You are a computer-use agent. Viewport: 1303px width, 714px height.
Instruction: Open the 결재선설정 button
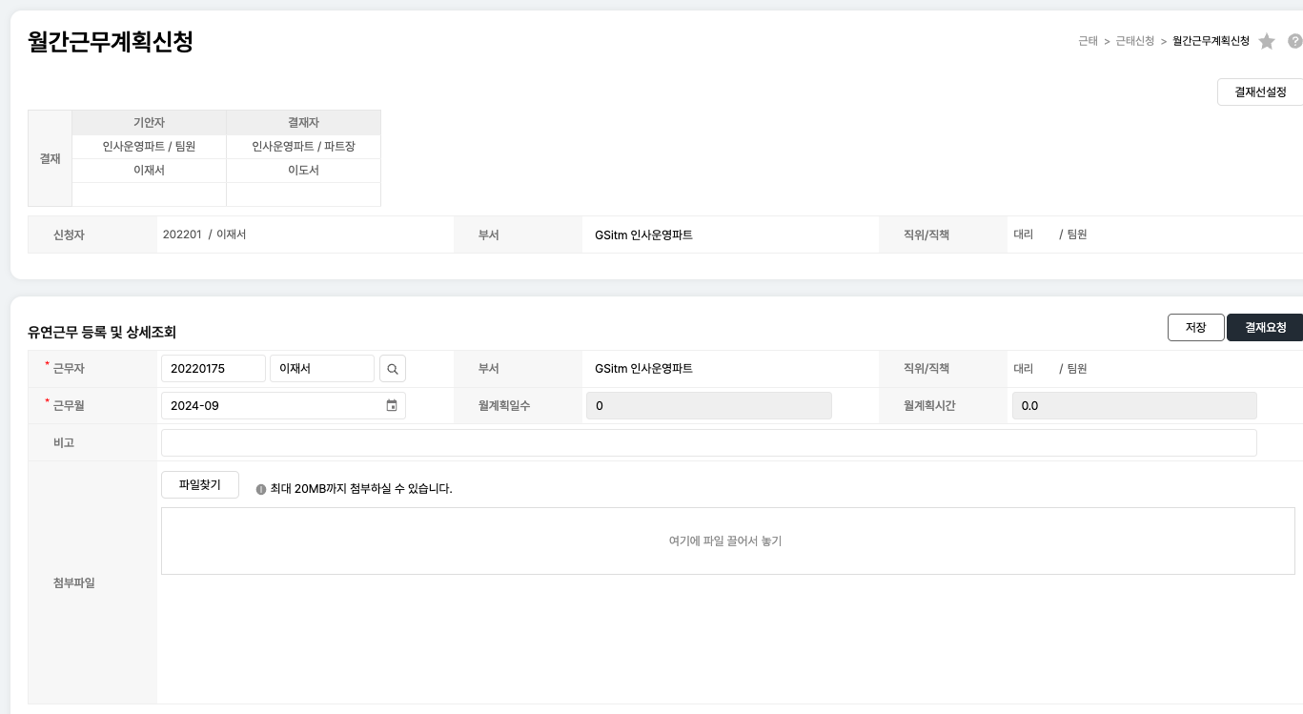click(x=1260, y=92)
